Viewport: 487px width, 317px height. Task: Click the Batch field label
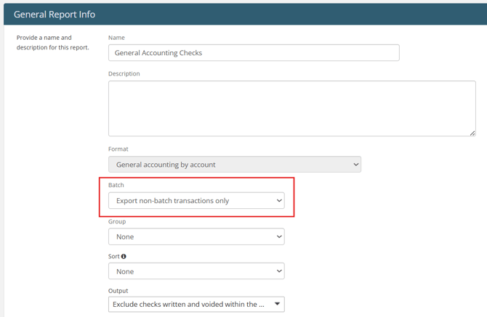click(x=116, y=185)
